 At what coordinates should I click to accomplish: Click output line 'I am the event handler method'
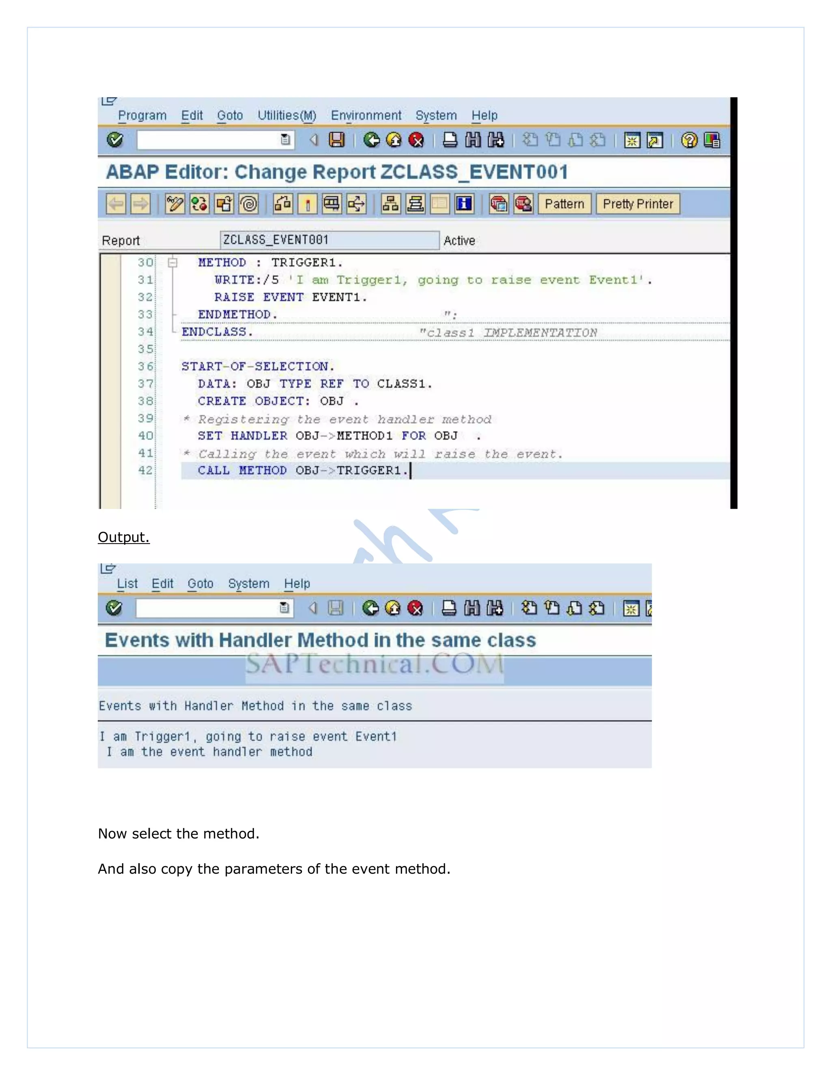point(210,752)
